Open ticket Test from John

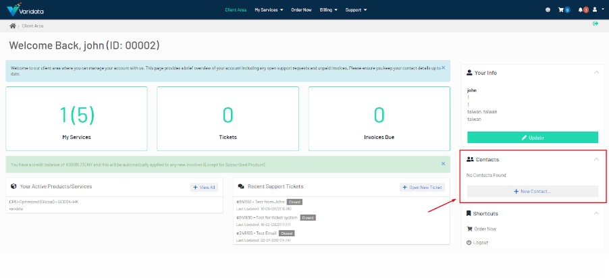click(261, 202)
